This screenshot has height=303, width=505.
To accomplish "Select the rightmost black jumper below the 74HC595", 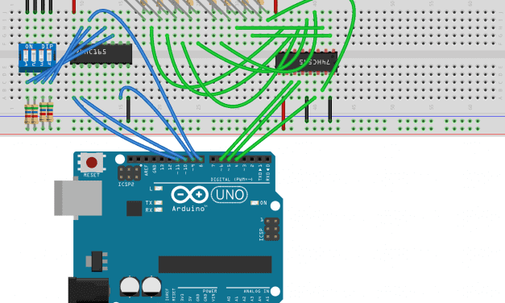I will (330, 110).
